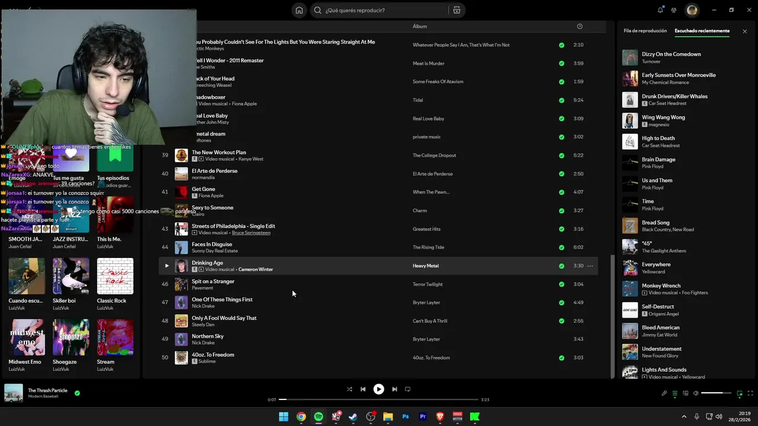Open the user profile avatar menu
This screenshot has width=758, height=426.
[x=692, y=10]
